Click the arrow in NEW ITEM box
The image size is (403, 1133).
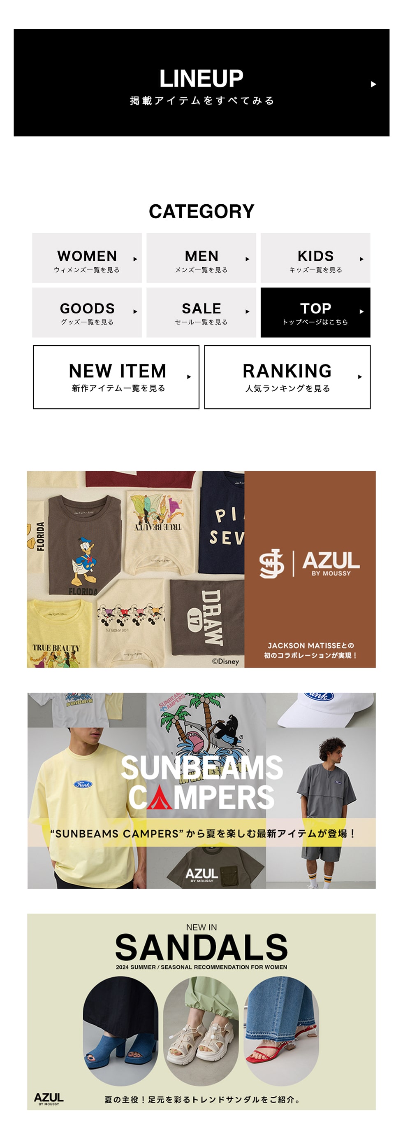189,377
